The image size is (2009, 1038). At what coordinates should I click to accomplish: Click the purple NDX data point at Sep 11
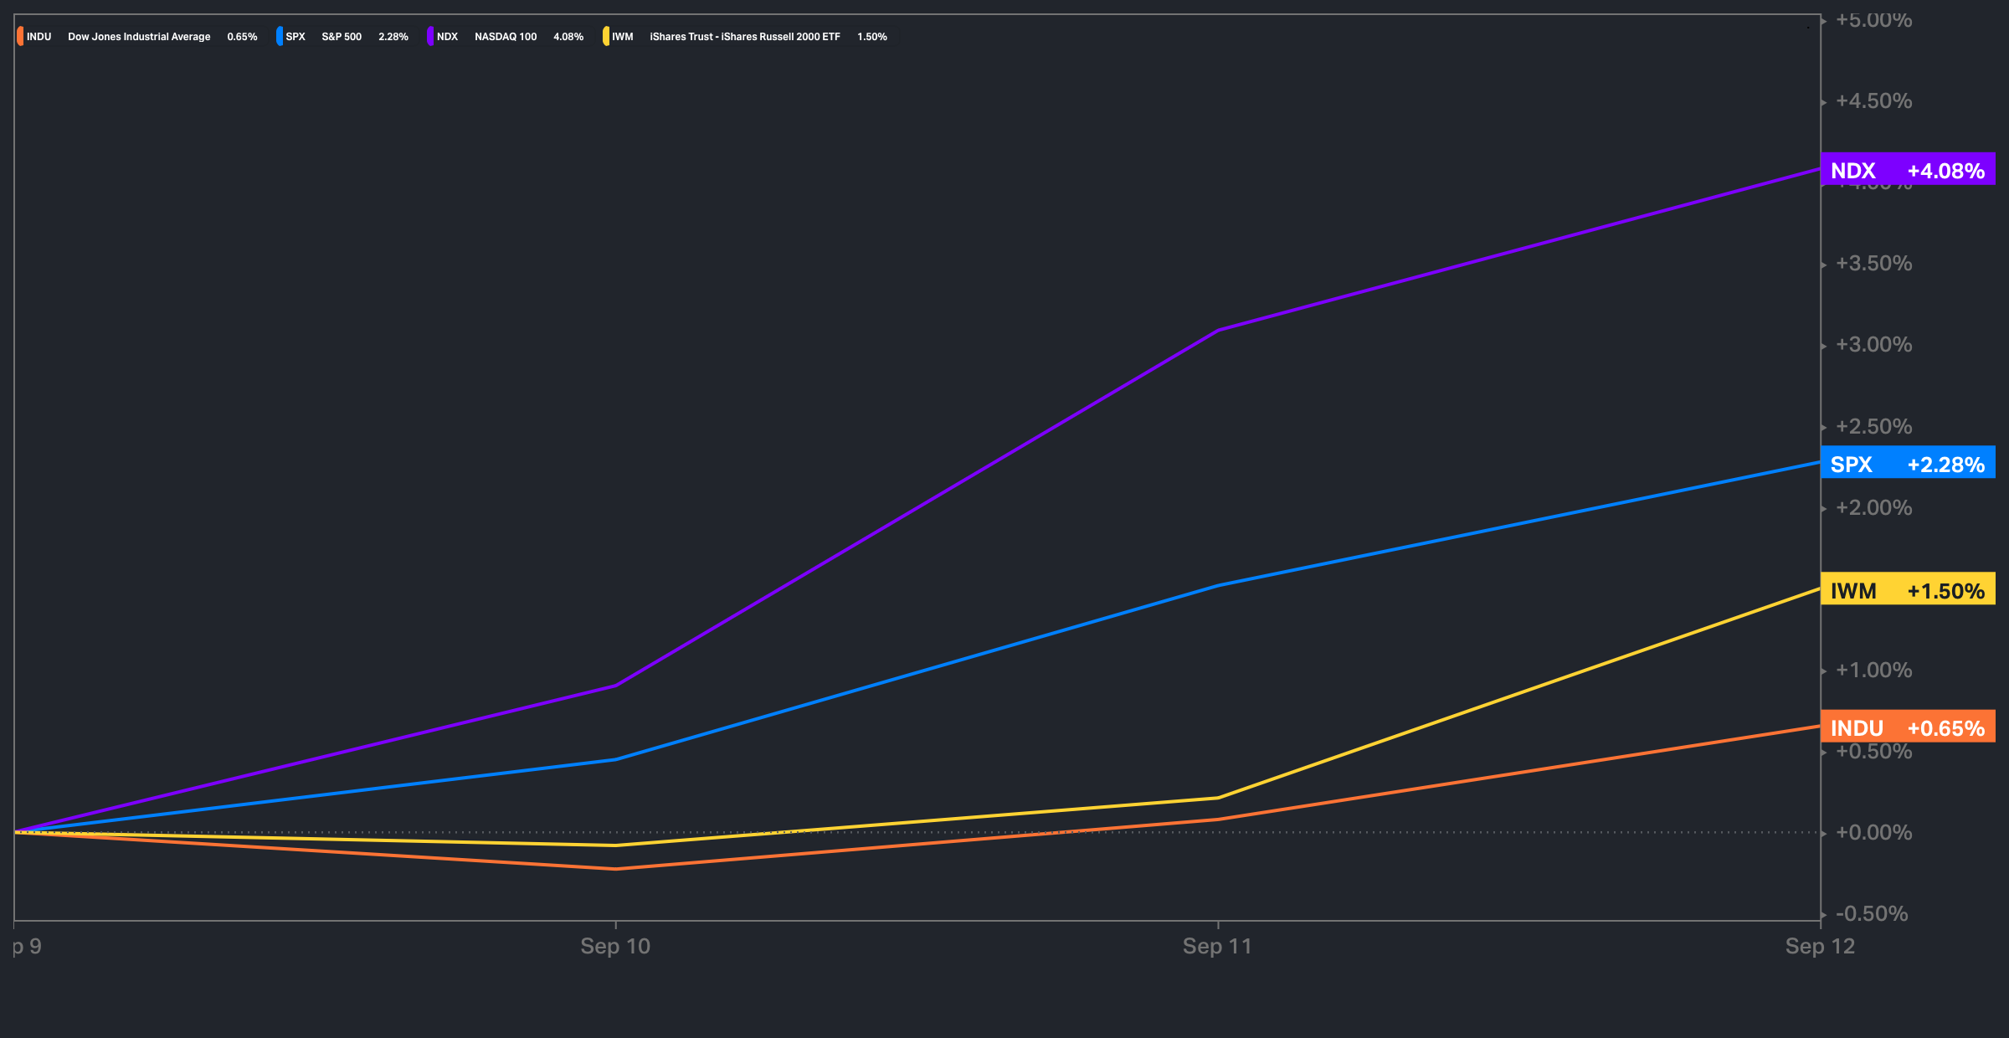pos(1218,330)
